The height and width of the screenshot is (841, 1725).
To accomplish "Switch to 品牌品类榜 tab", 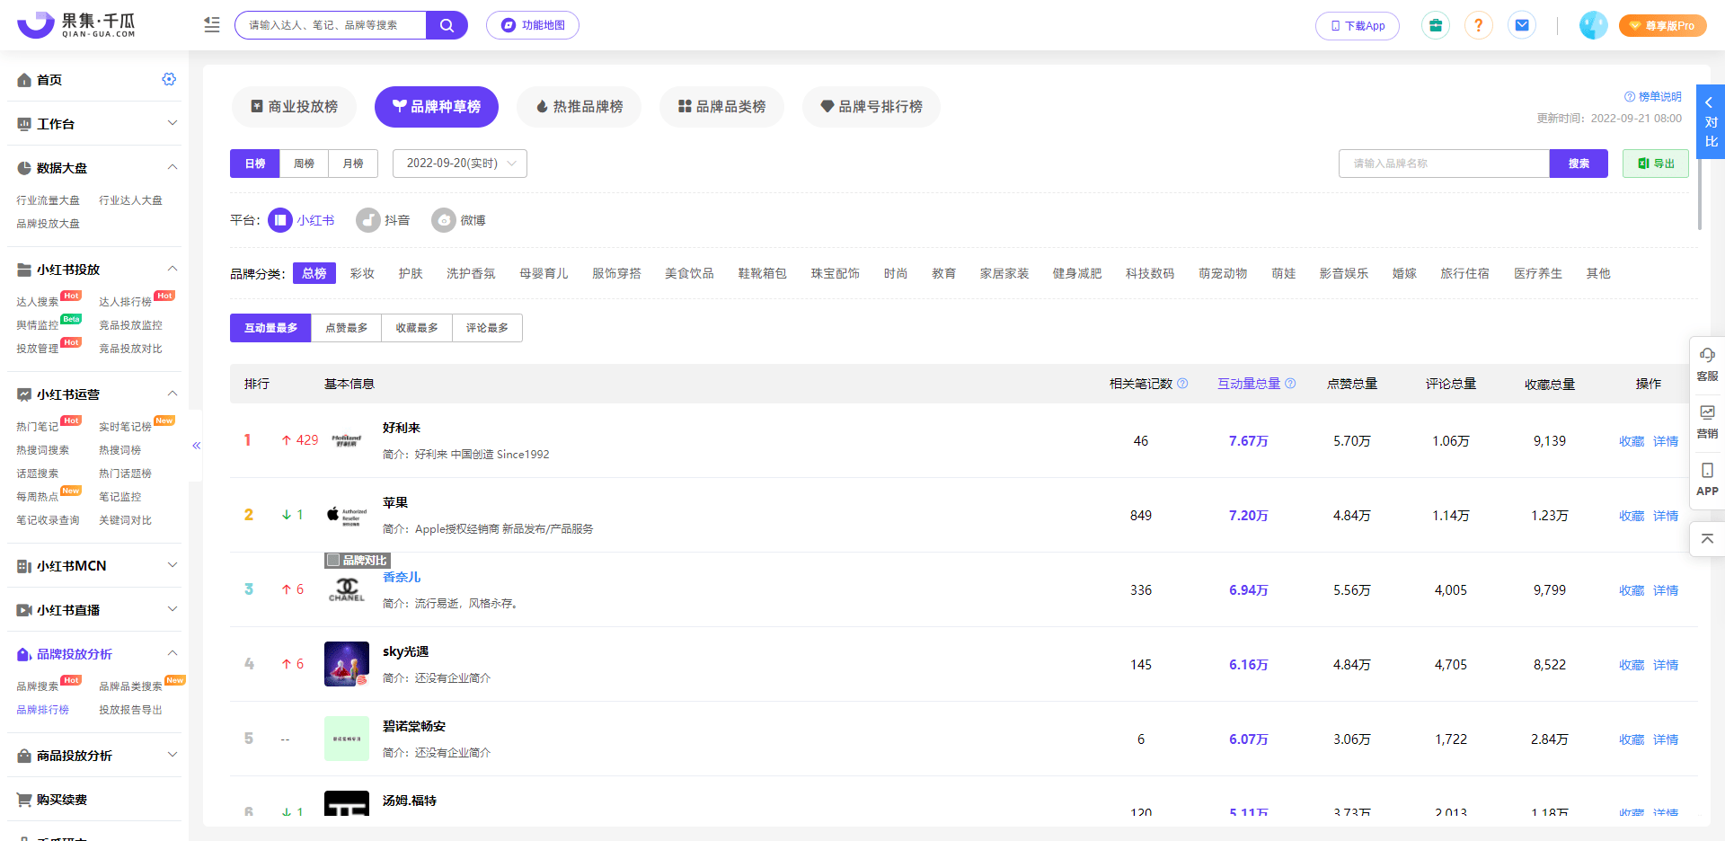I will point(721,107).
